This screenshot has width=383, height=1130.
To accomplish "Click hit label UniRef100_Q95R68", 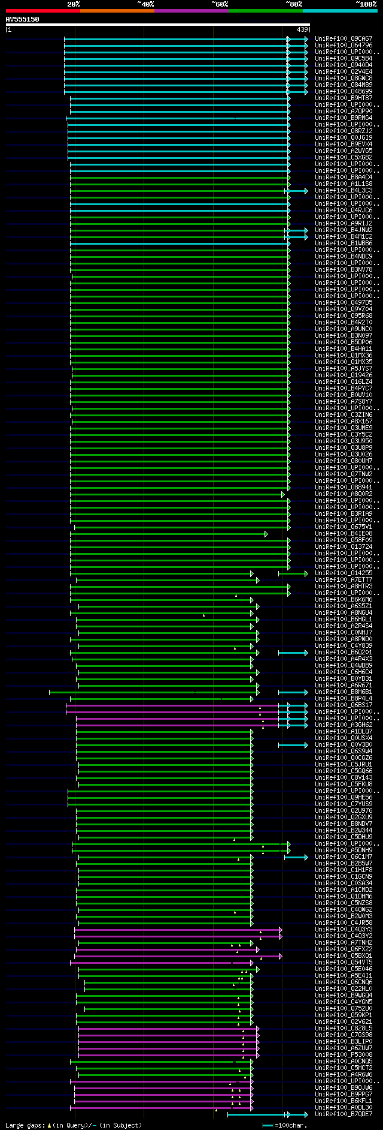I will pos(344,316).
